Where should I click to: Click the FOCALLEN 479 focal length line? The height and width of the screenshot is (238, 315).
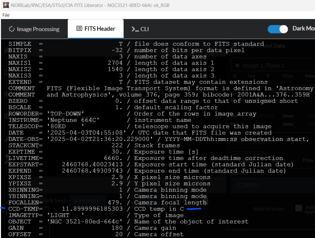(x=107, y=202)
